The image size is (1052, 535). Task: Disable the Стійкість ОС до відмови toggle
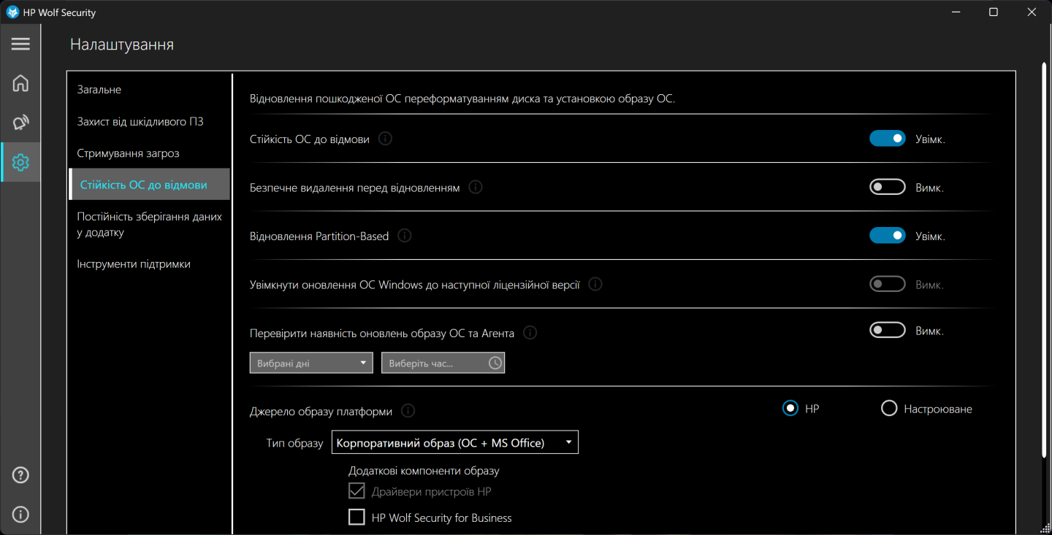(887, 139)
